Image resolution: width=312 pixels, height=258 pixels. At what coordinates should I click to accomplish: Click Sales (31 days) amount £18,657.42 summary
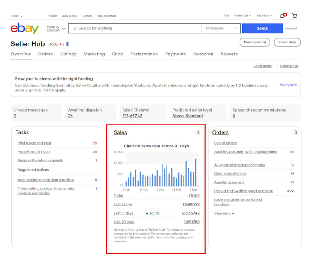pyautogui.click(x=132, y=116)
